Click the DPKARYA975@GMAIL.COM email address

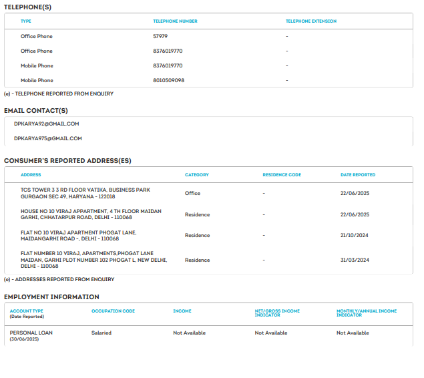(47, 138)
